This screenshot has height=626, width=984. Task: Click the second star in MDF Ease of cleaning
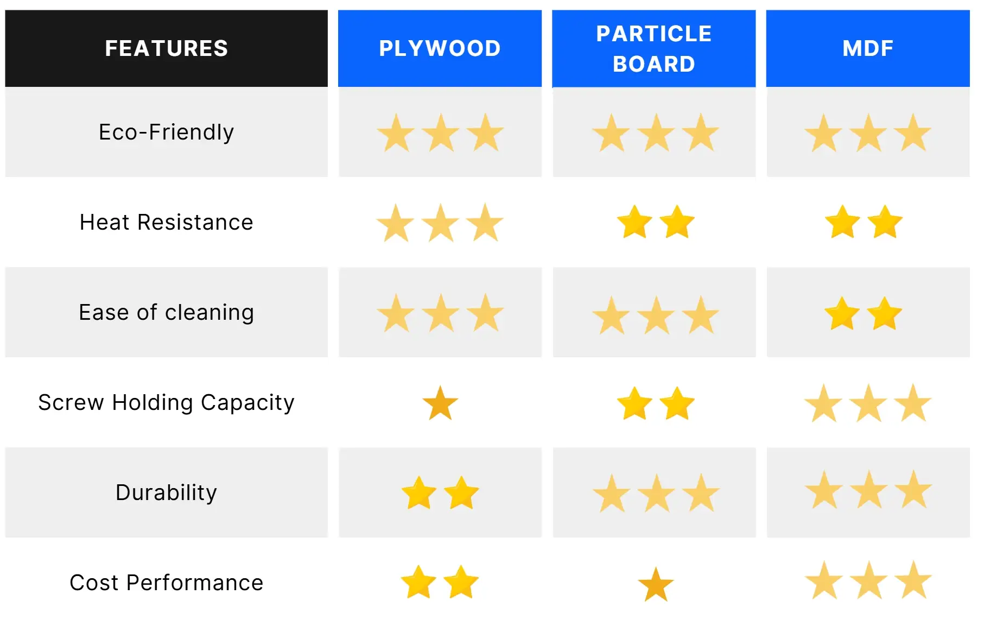[x=884, y=313]
